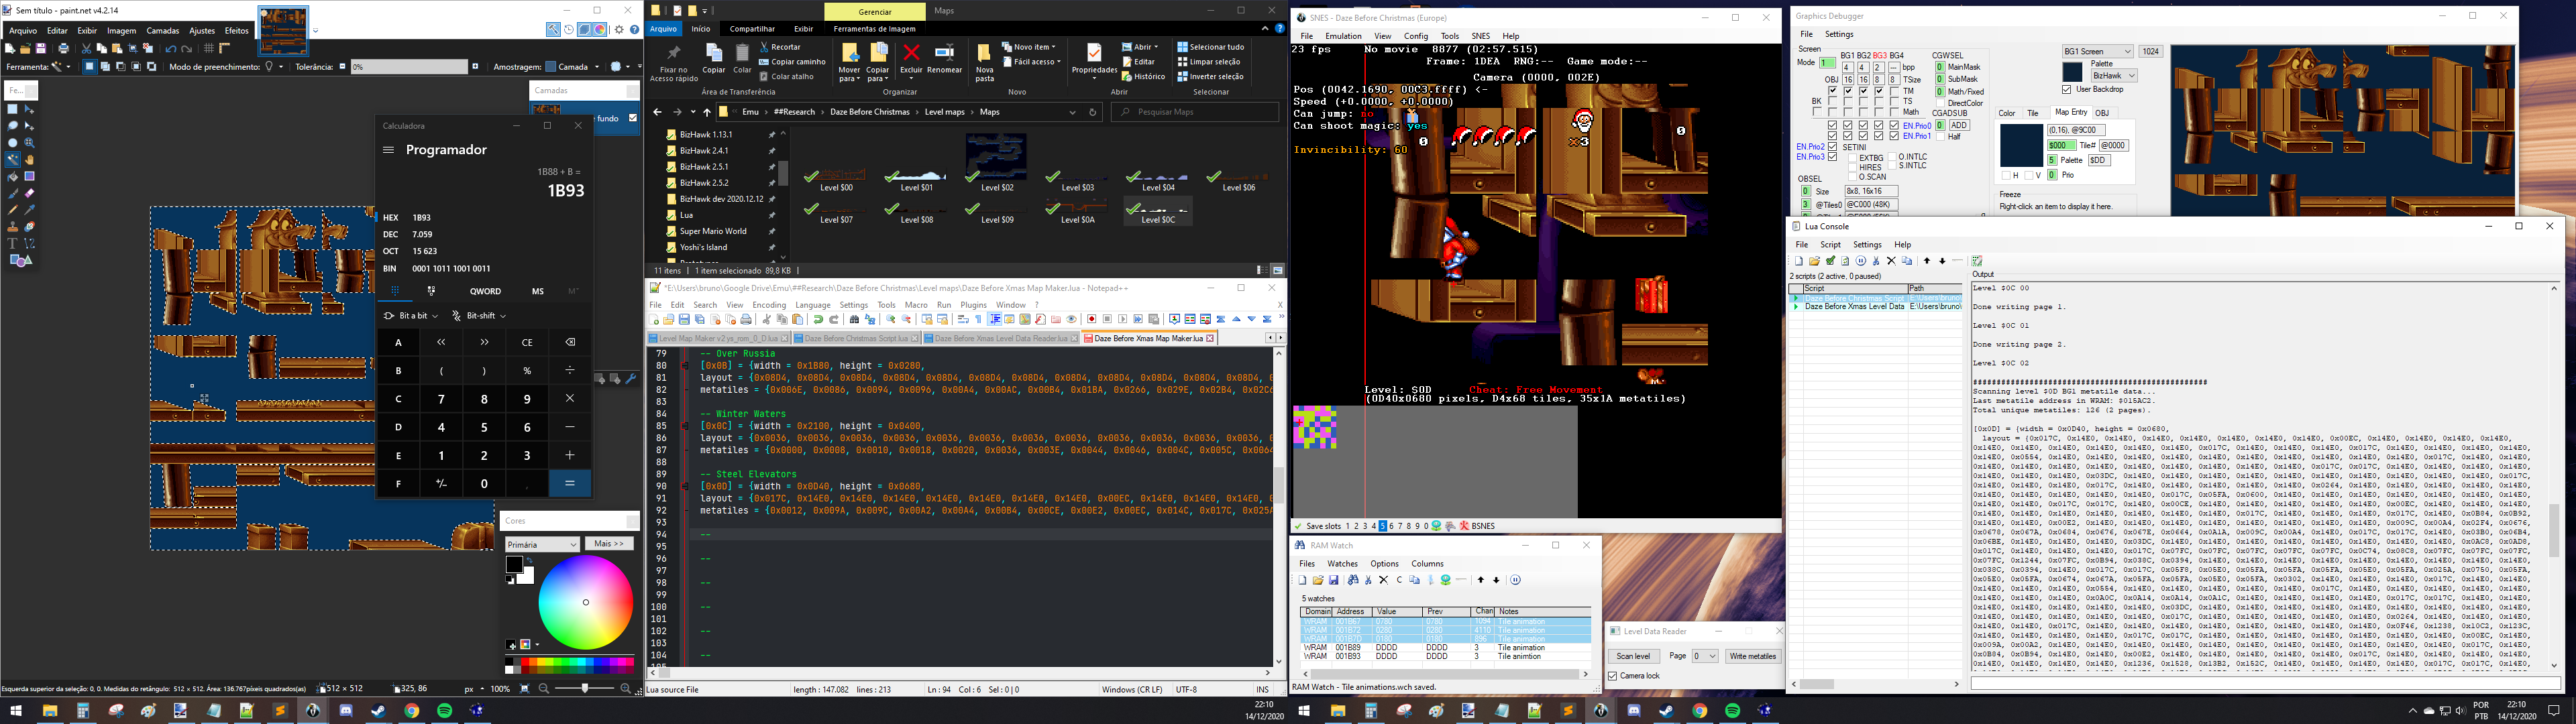Click inside the paint.net color wheel
The image size is (2576, 724).
tap(586, 603)
